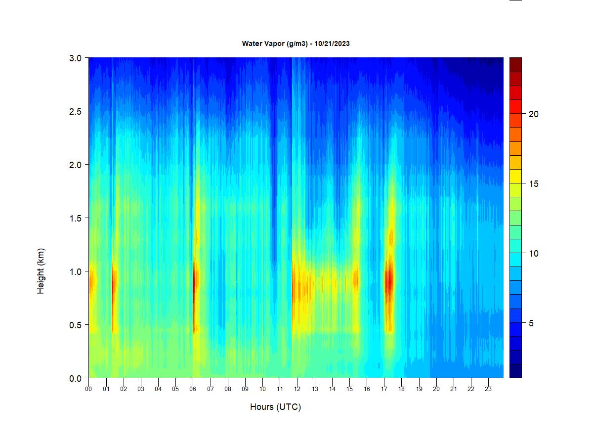Click the red moisture peak after 17 UTC
593x445 pixels.
click(x=389, y=282)
